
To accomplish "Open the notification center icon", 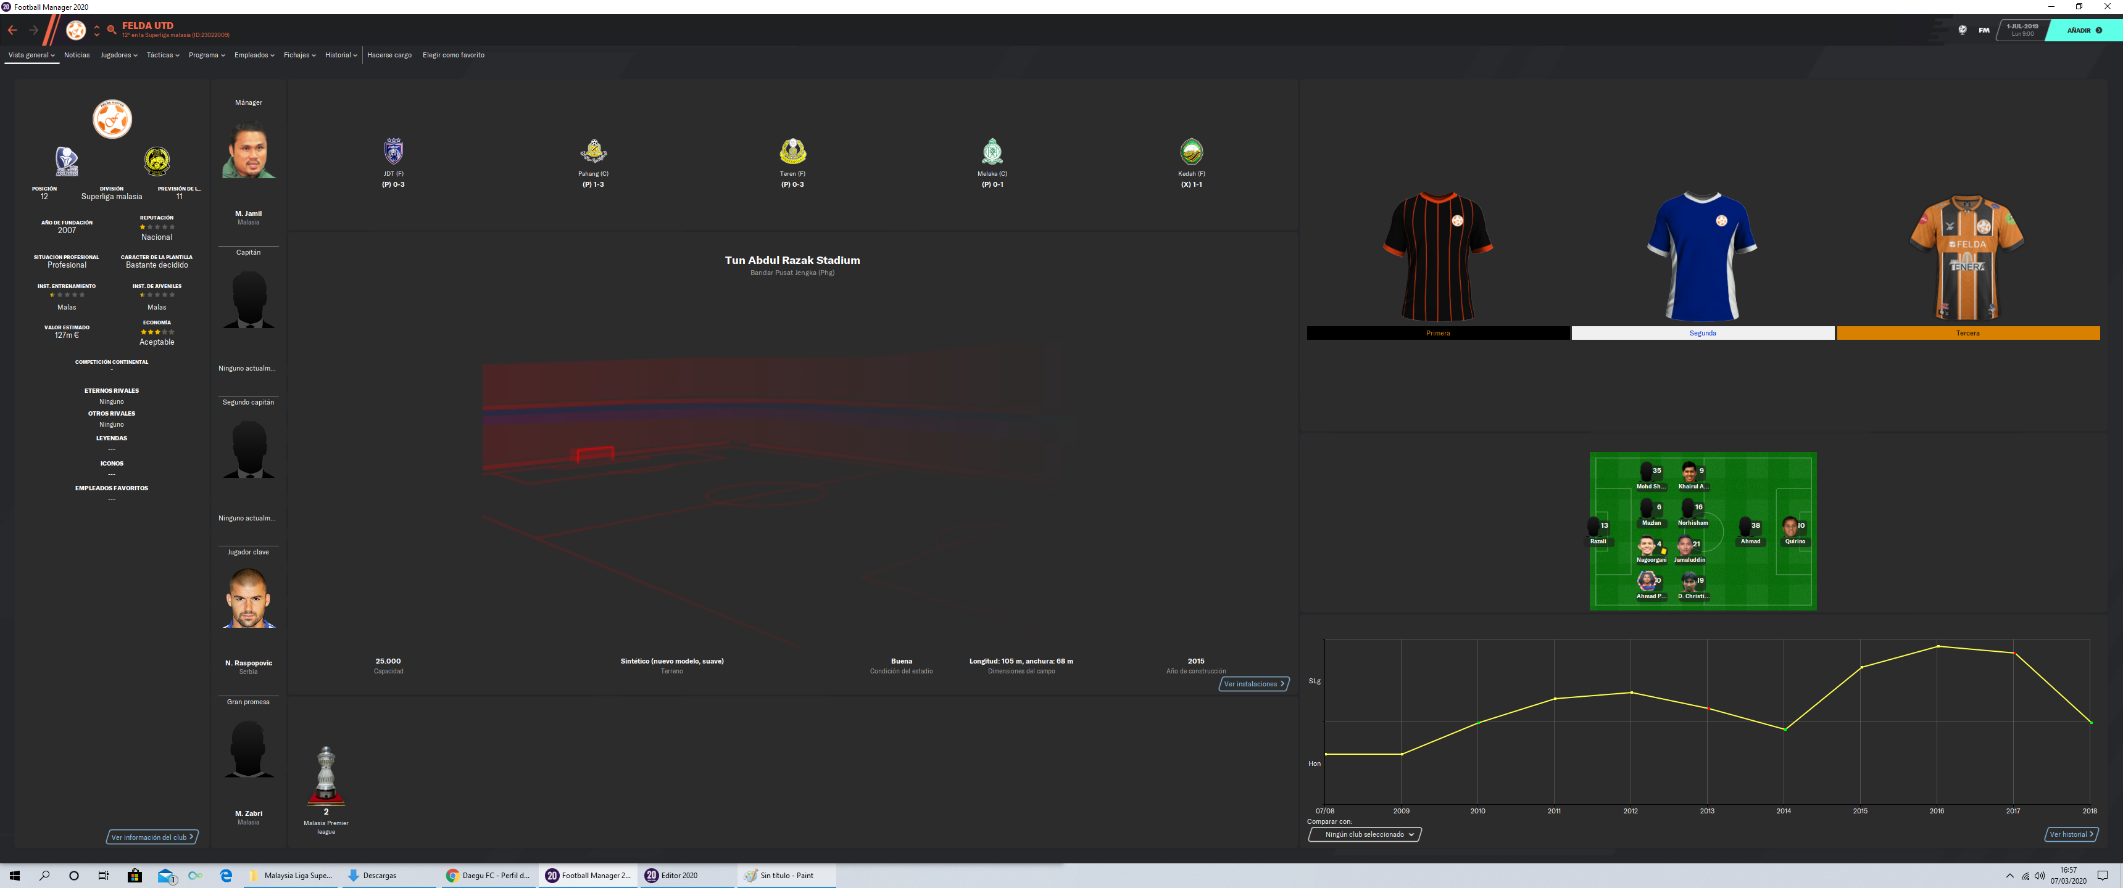I will tap(2103, 876).
